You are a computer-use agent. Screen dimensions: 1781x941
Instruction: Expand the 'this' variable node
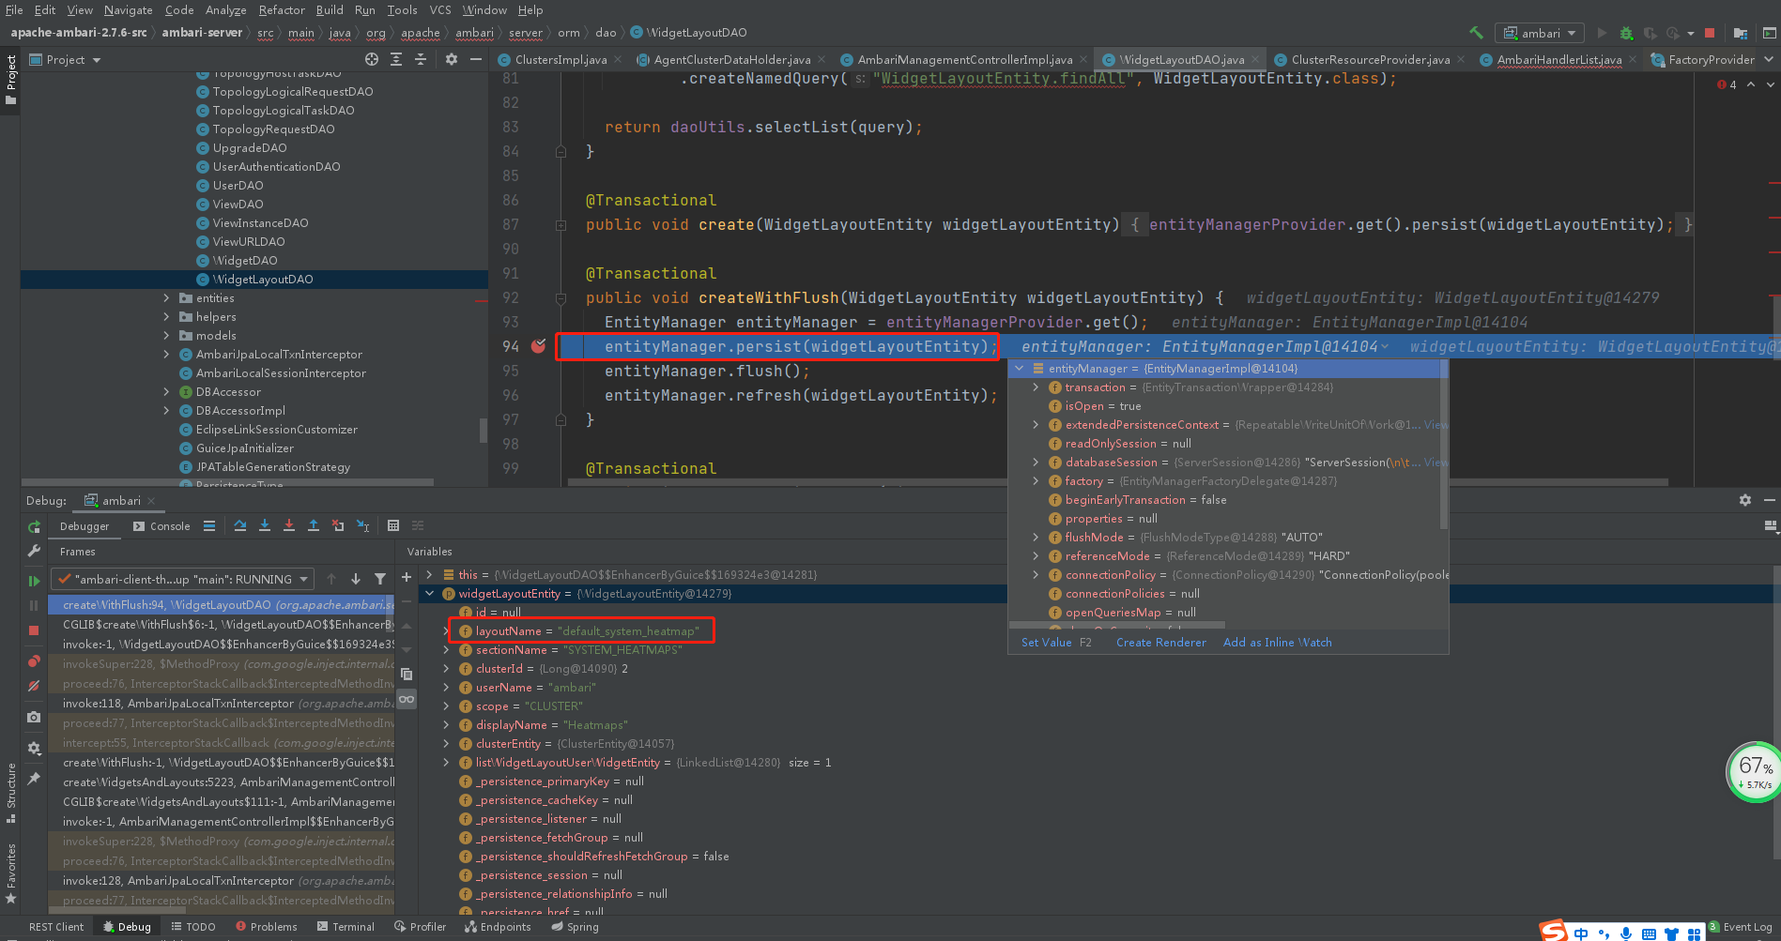pos(430,574)
